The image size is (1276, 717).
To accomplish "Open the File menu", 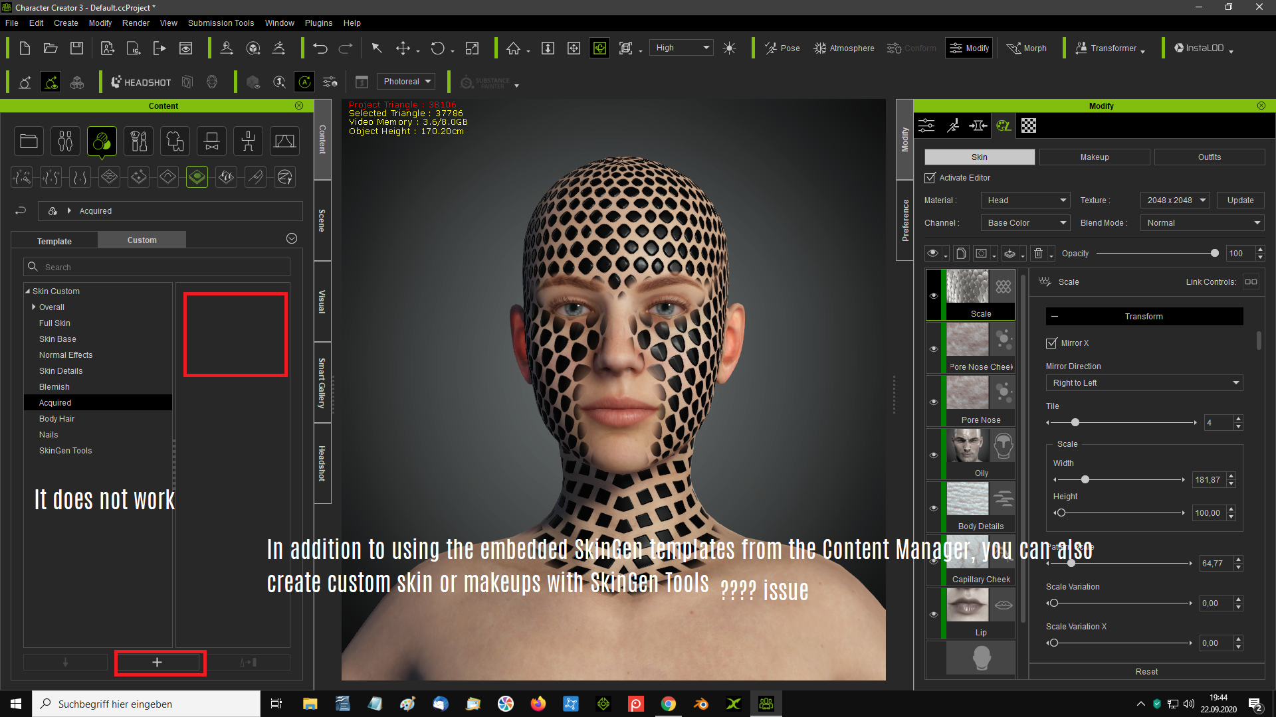I will [12, 23].
